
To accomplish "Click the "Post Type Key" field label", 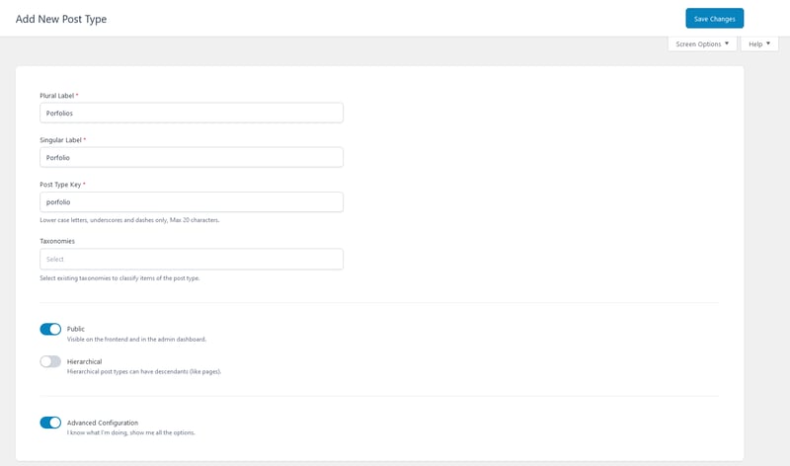I will (x=61, y=185).
